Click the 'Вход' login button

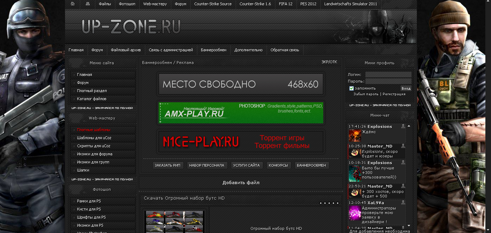[406, 88]
